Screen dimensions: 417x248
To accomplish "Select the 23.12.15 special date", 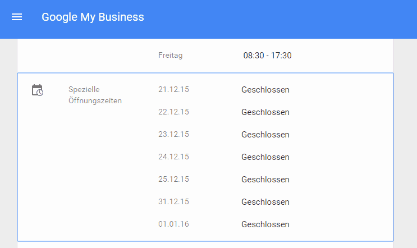I will (173, 134).
